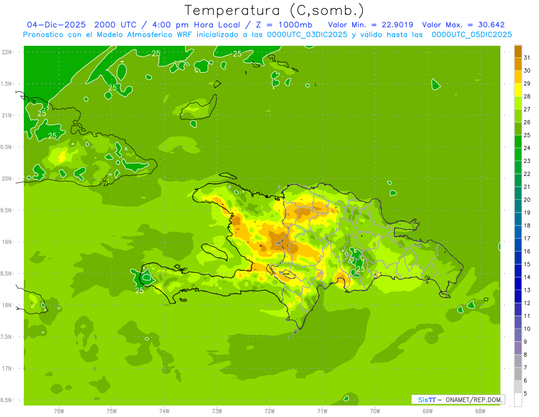Click the '0000UTC_03DIC2025' initialization timestamp
This screenshot has width=539, height=417.
pos(307,35)
